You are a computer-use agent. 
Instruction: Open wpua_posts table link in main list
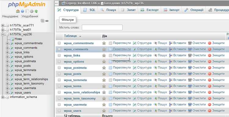[72, 74]
